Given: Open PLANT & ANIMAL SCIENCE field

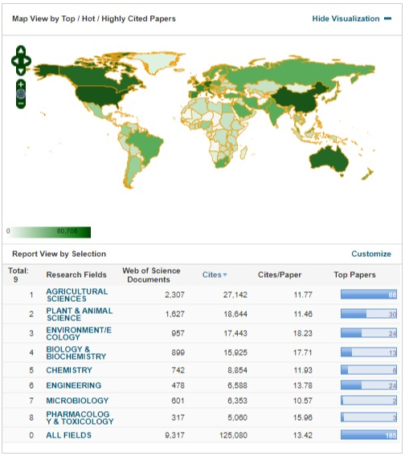Looking at the screenshot, I should click(80, 314).
